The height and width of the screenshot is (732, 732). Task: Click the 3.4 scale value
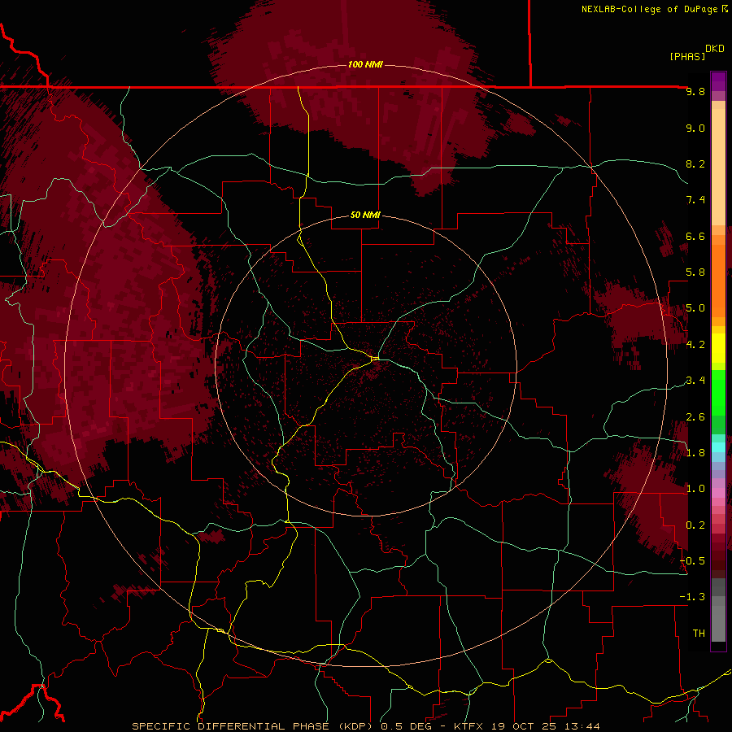(x=695, y=381)
